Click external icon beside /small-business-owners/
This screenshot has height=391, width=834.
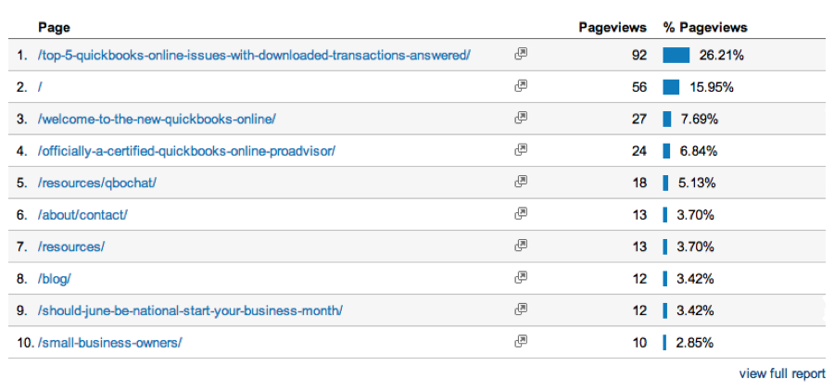coord(521,341)
